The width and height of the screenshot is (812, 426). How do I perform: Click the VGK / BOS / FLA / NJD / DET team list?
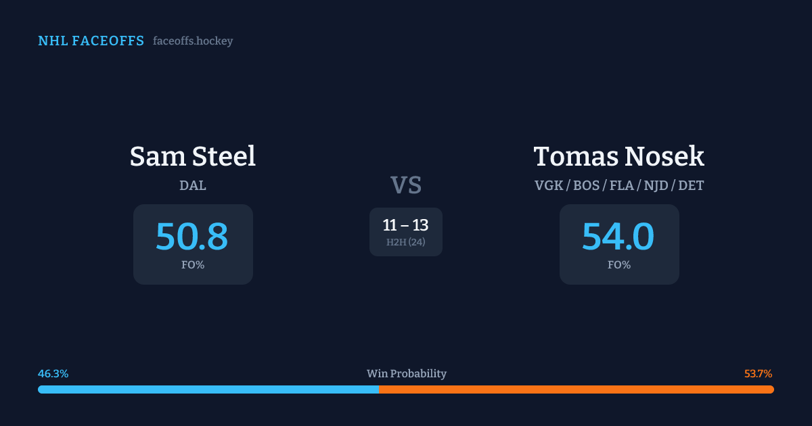[x=619, y=185]
